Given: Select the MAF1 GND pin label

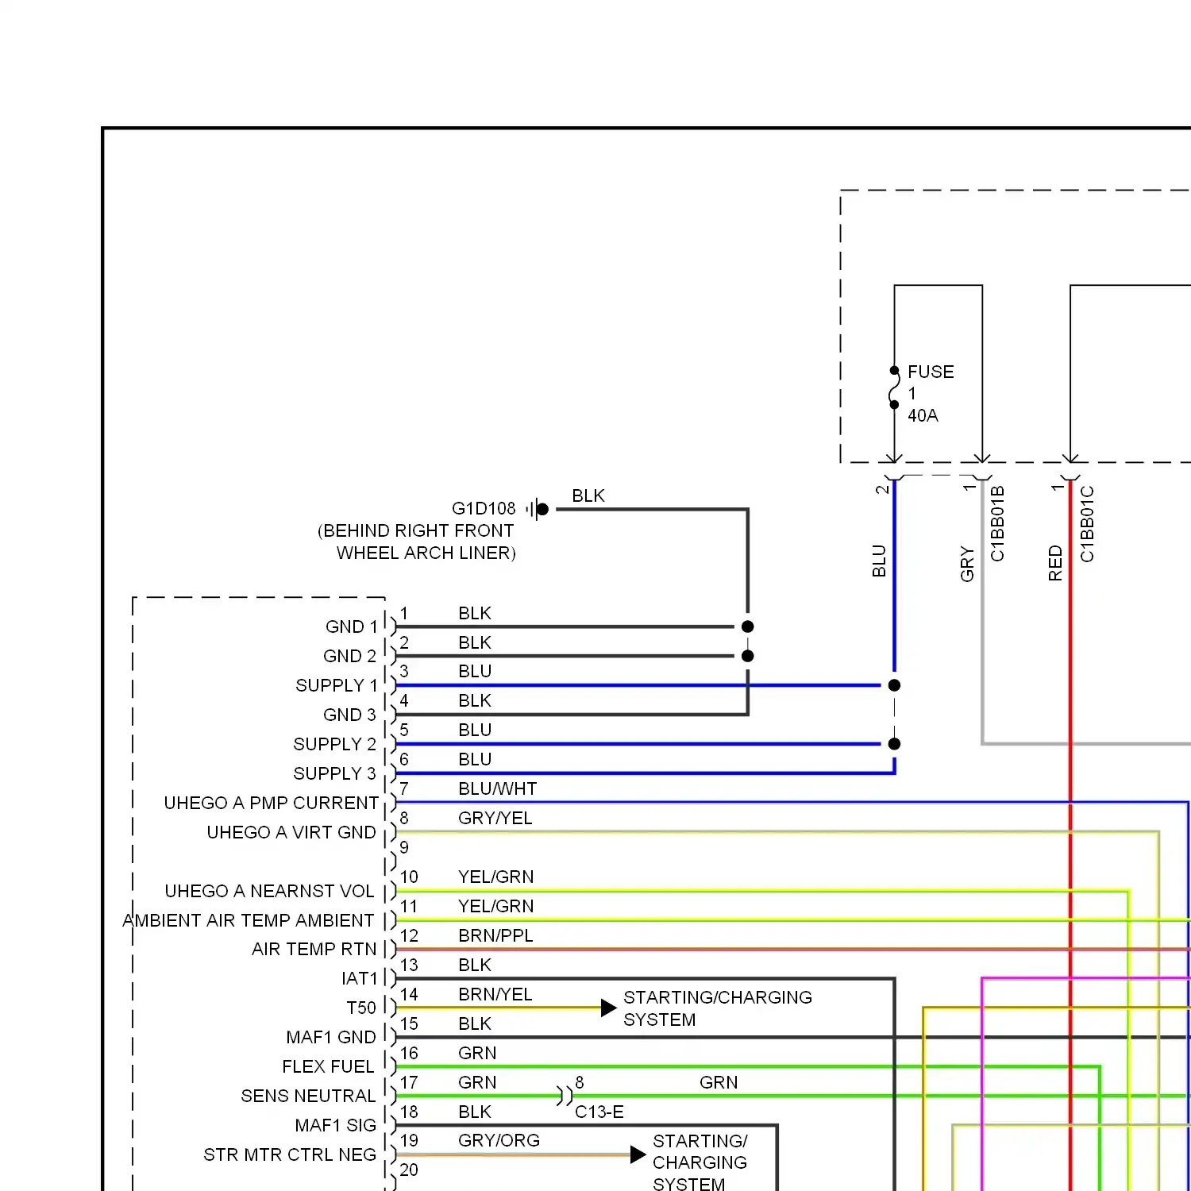Looking at the screenshot, I should 331,1037.
